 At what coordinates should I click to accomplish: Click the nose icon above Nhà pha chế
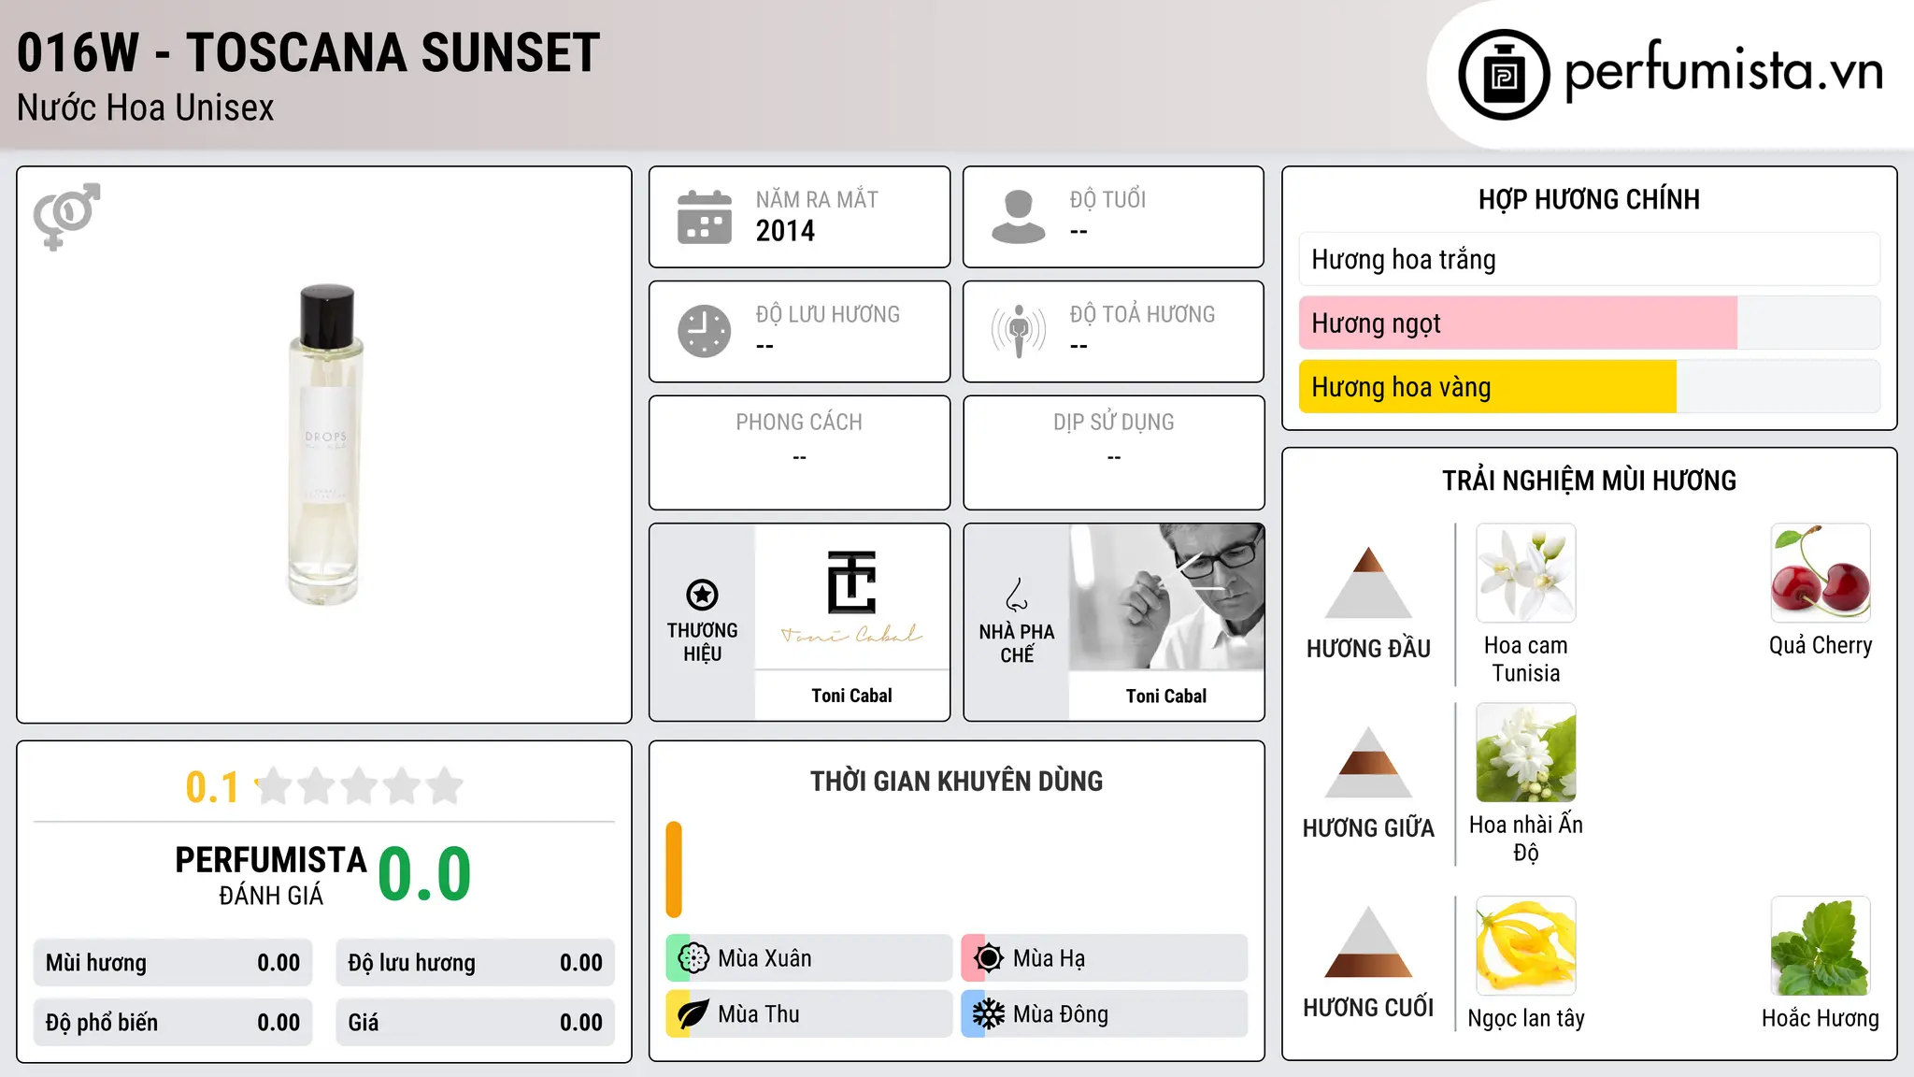1017,595
